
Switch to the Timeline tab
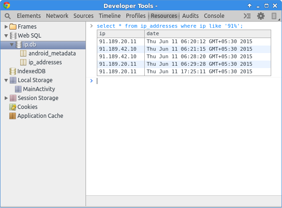pos(110,16)
